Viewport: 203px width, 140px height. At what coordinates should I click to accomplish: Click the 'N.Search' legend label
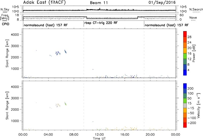[196, 9]
